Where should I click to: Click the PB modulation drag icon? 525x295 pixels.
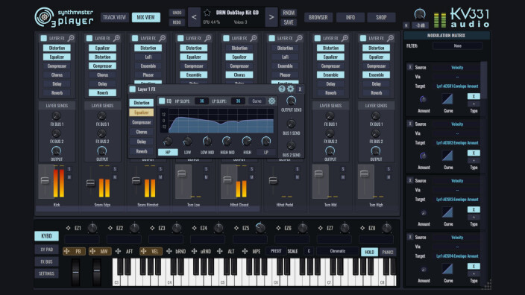point(66,251)
